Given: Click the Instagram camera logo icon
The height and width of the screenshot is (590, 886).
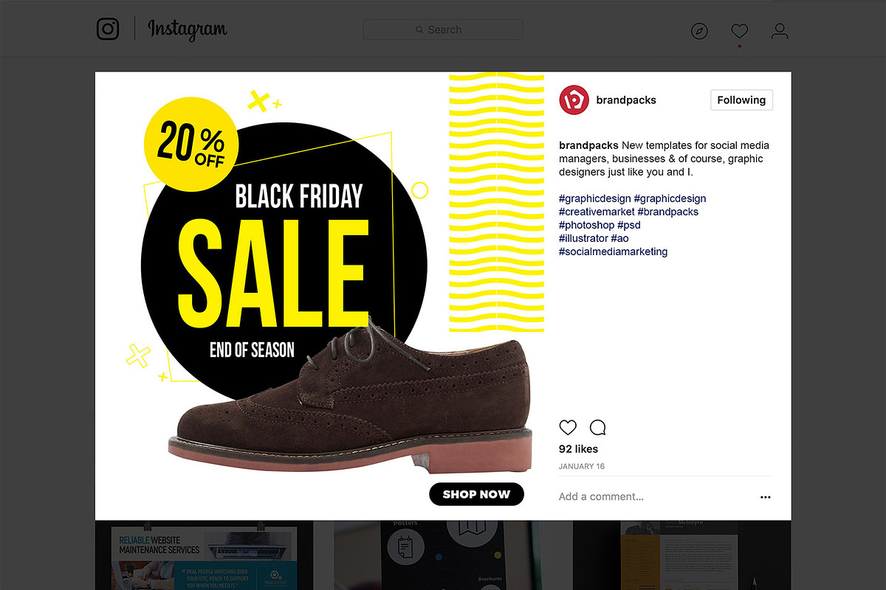Looking at the screenshot, I should (x=108, y=29).
